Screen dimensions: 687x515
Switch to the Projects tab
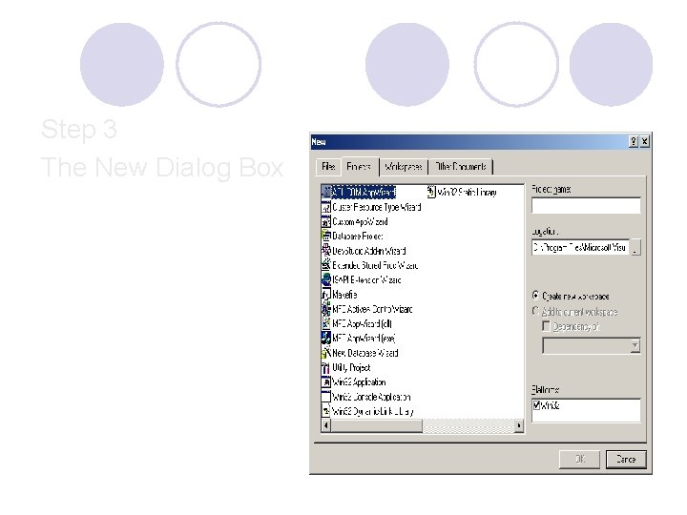(360, 166)
